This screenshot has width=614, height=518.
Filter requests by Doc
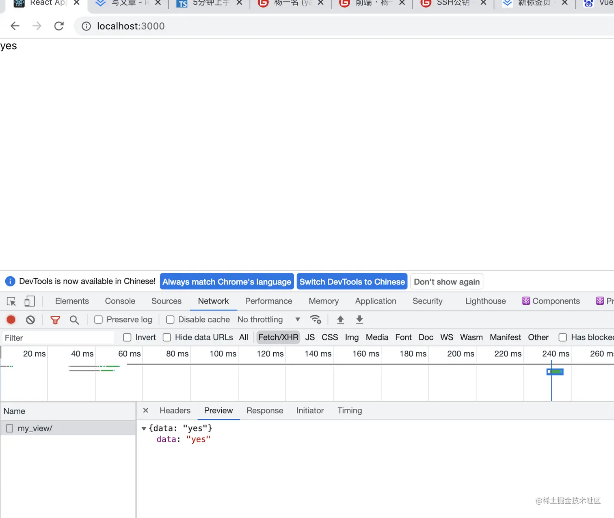pos(426,338)
